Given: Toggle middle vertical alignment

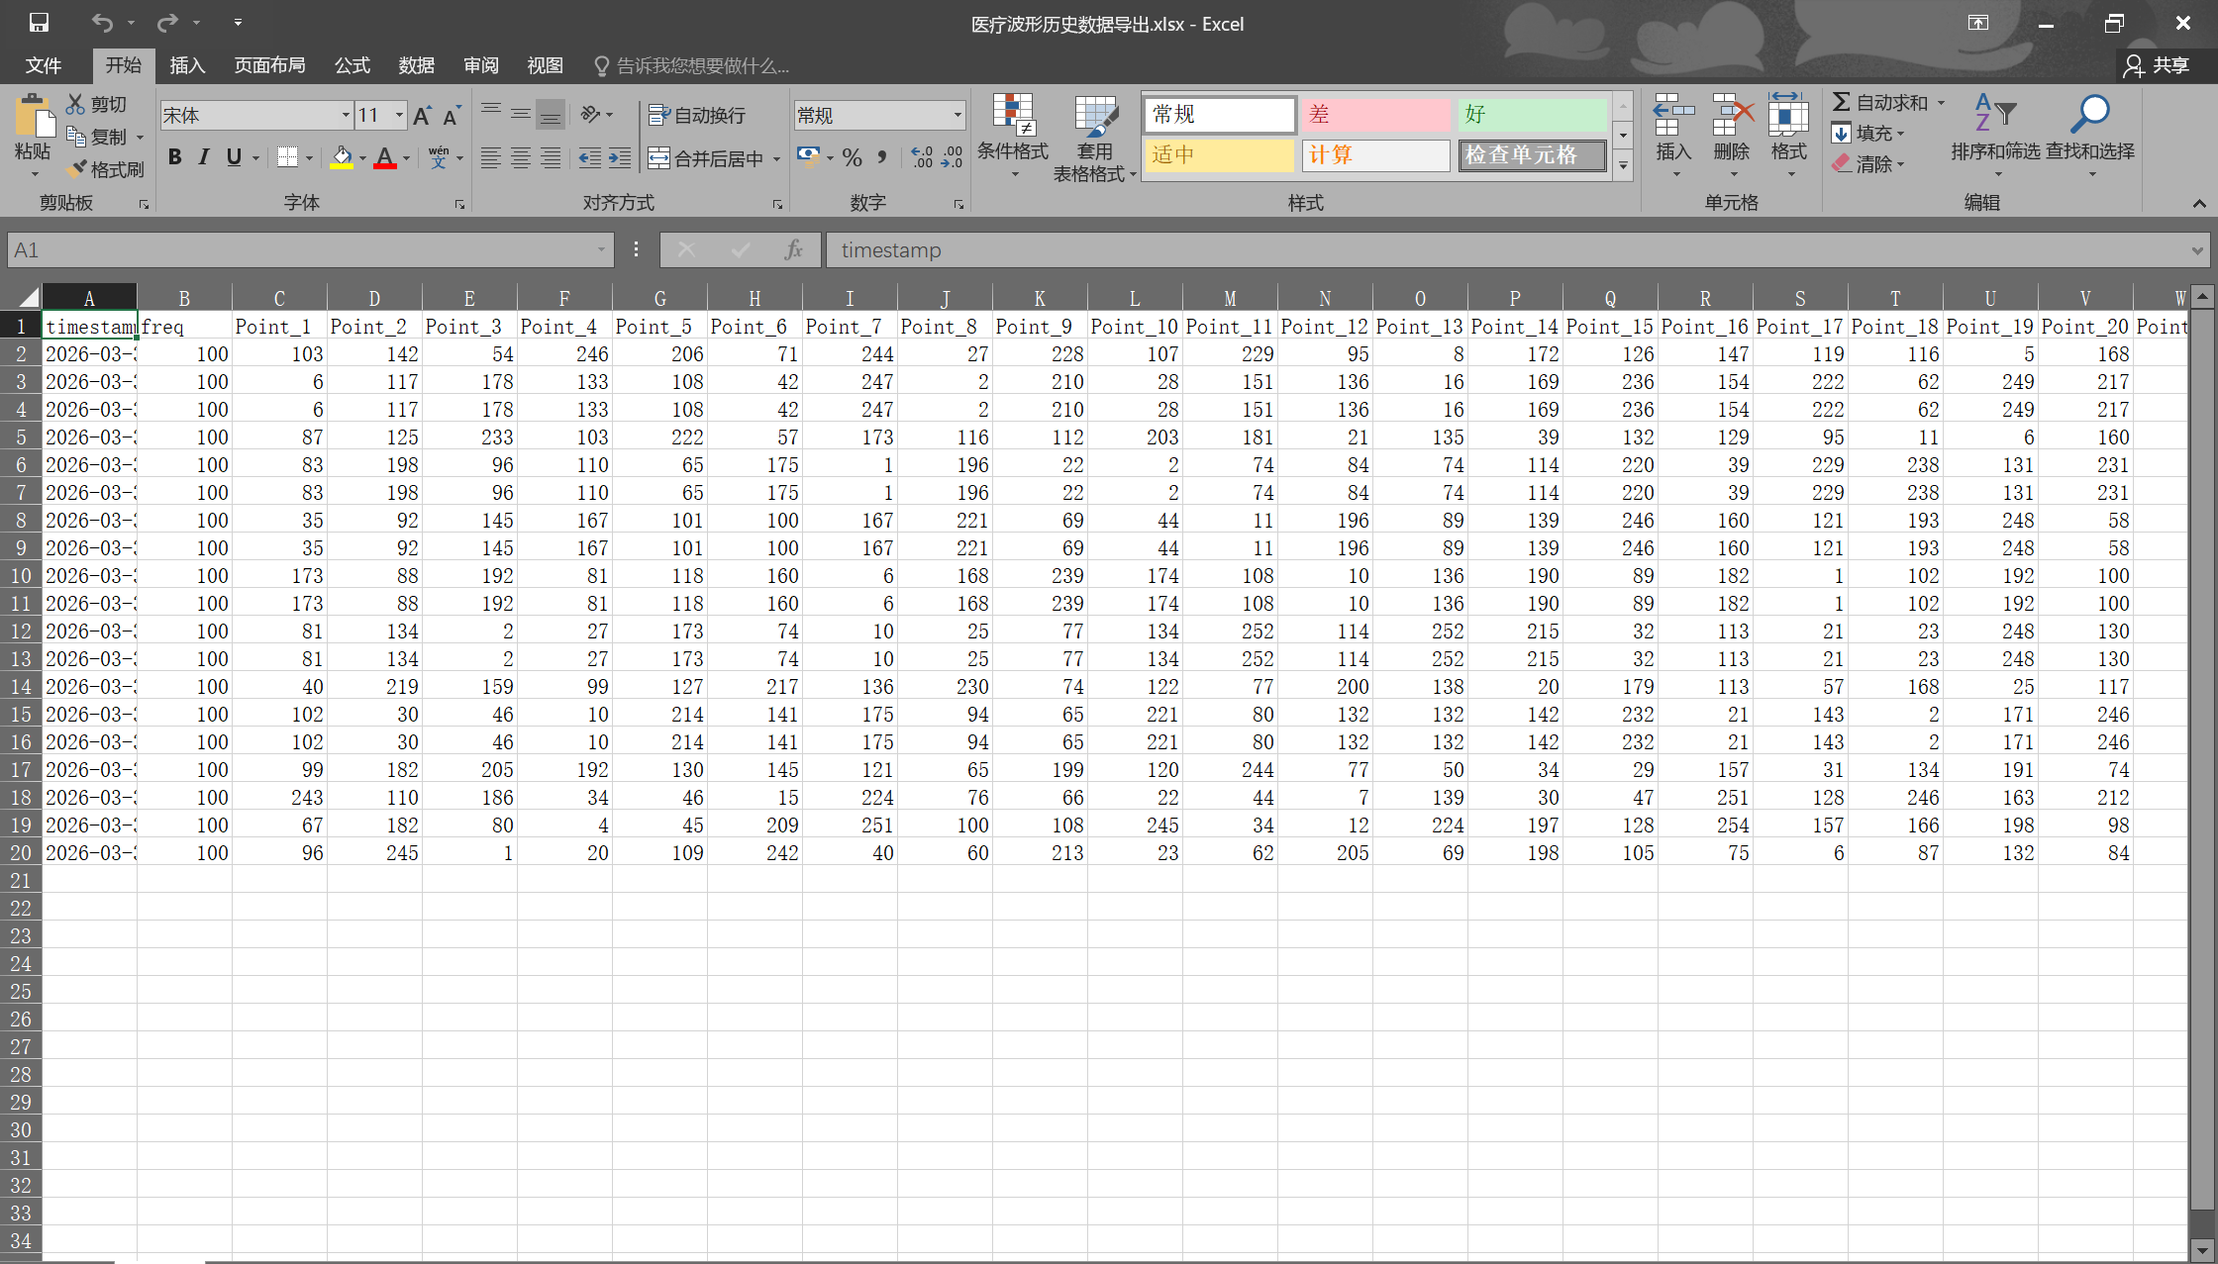Looking at the screenshot, I should (x=521, y=115).
